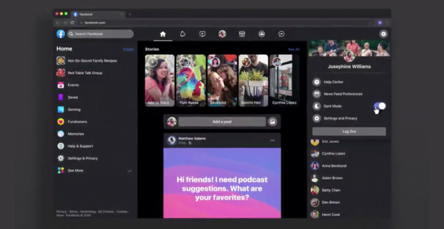
Task: Open Add to Story card
Action: coord(160,81)
